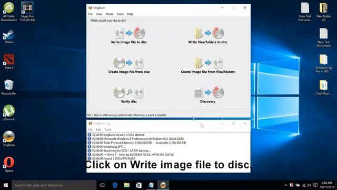This screenshot has width=337, height=190.
Task: Open Action Center notifications icon
Action: (315, 185)
